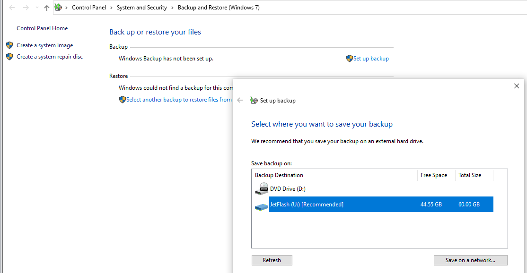527x273 pixels.
Task: Expand chevron after Control Panel breadcrumb
Action: tap(111, 8)
